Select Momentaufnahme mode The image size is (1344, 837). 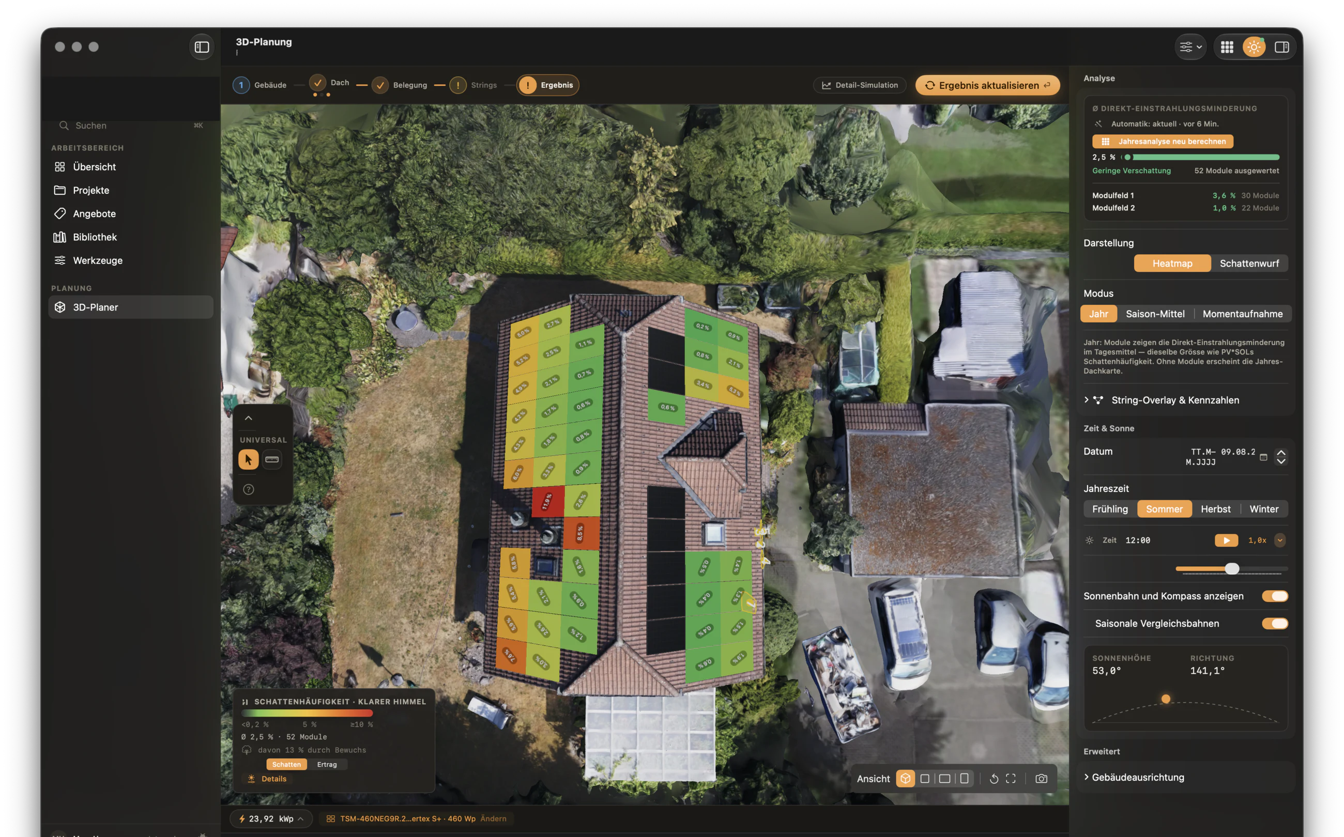tap(1243, 314)
